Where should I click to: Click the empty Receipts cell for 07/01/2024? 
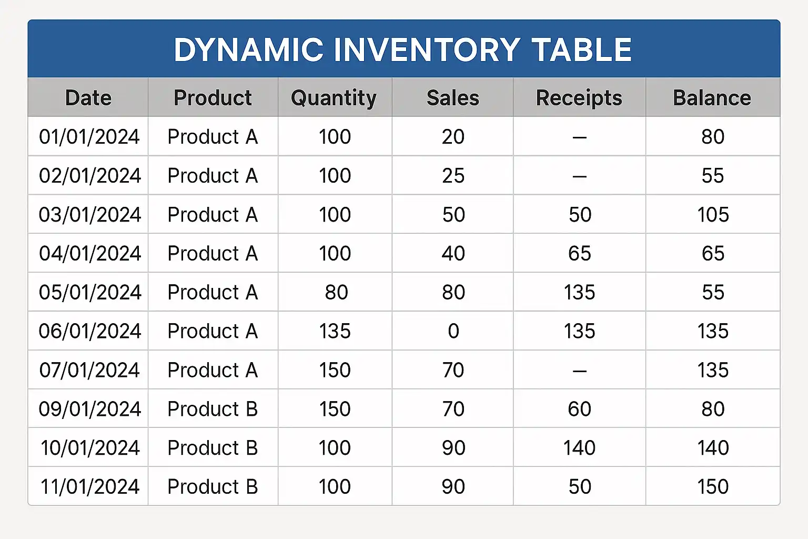[579, 371]
